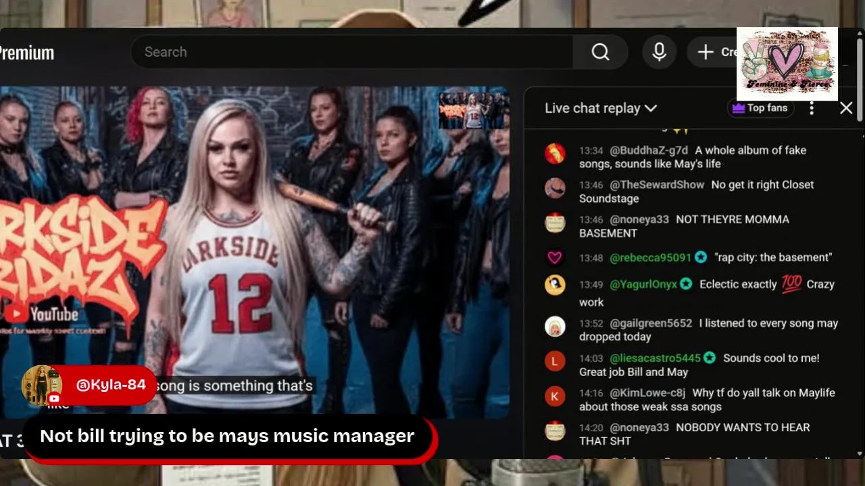Click rebecca95091 heart avatar
Screen dimensions: 865x486
[555, 257]
